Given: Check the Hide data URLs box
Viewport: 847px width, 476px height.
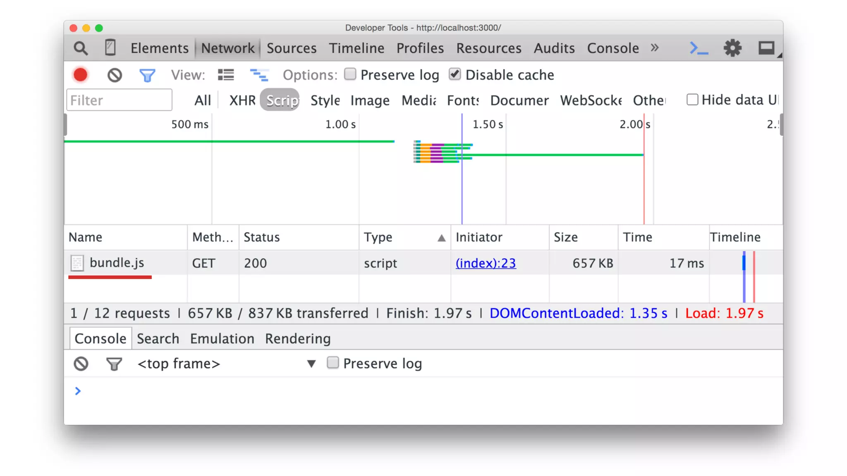Looking at the screenshot, I should 692,100.
